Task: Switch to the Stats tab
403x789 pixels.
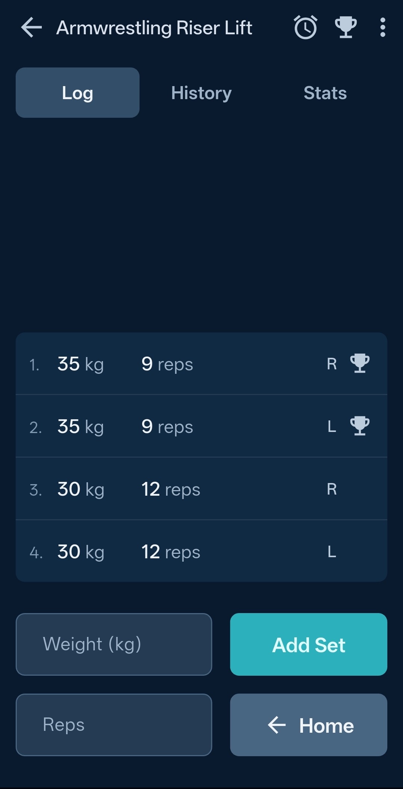Action: coord(325,93)
